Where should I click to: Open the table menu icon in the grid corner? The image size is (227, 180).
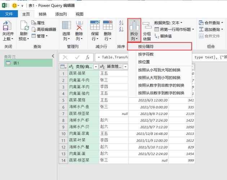(63, 67)
